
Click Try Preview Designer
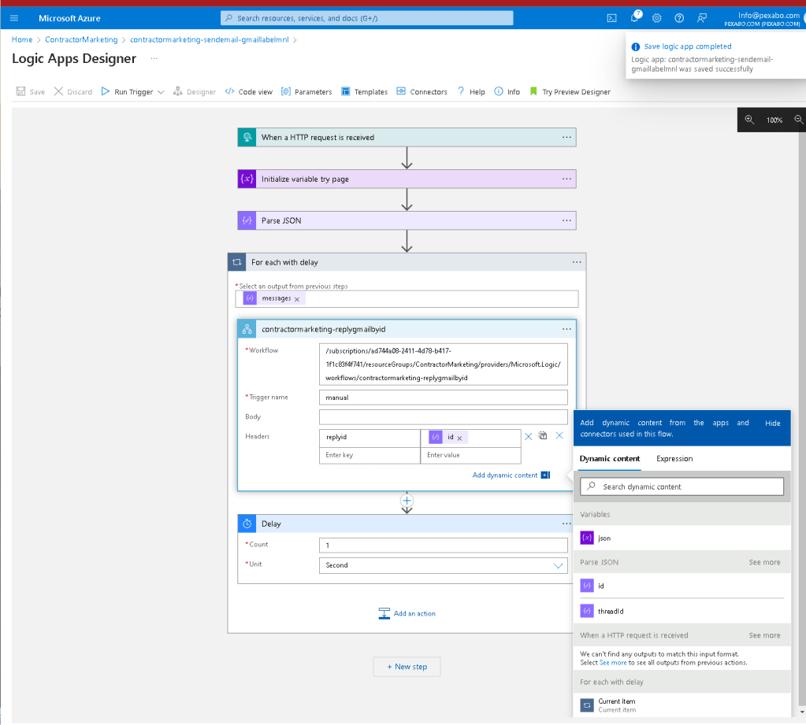point(570,91)
